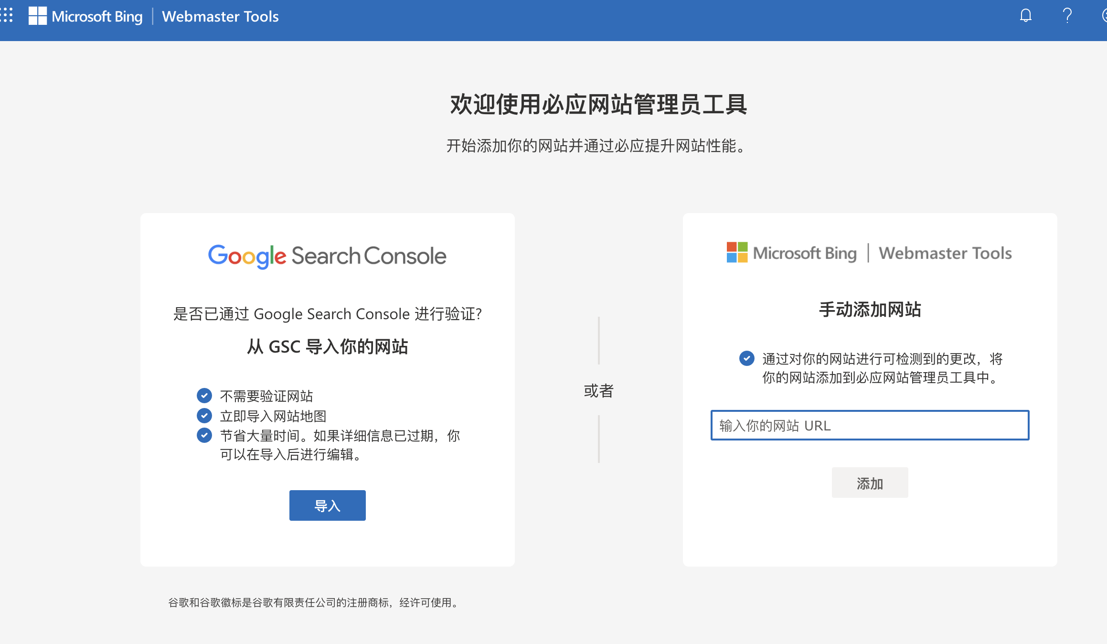
Task: Click the heading 手动添加网站
Action: [870, 310]
